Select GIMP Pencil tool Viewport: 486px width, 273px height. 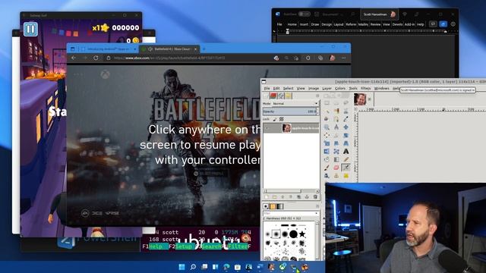pos(346,159)
